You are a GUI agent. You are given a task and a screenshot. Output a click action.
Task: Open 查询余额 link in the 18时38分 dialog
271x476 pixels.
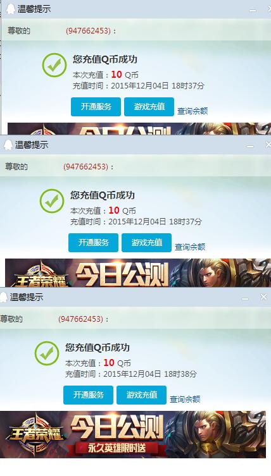185,400
